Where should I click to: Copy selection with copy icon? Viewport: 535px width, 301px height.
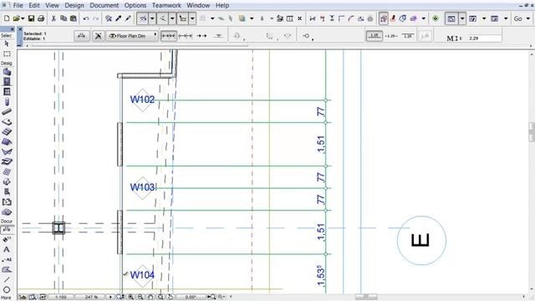tap(64, 18)
